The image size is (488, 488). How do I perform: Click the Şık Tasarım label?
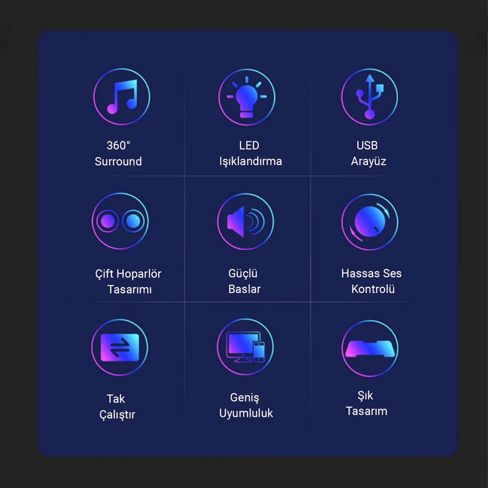(x=366, y=403)
